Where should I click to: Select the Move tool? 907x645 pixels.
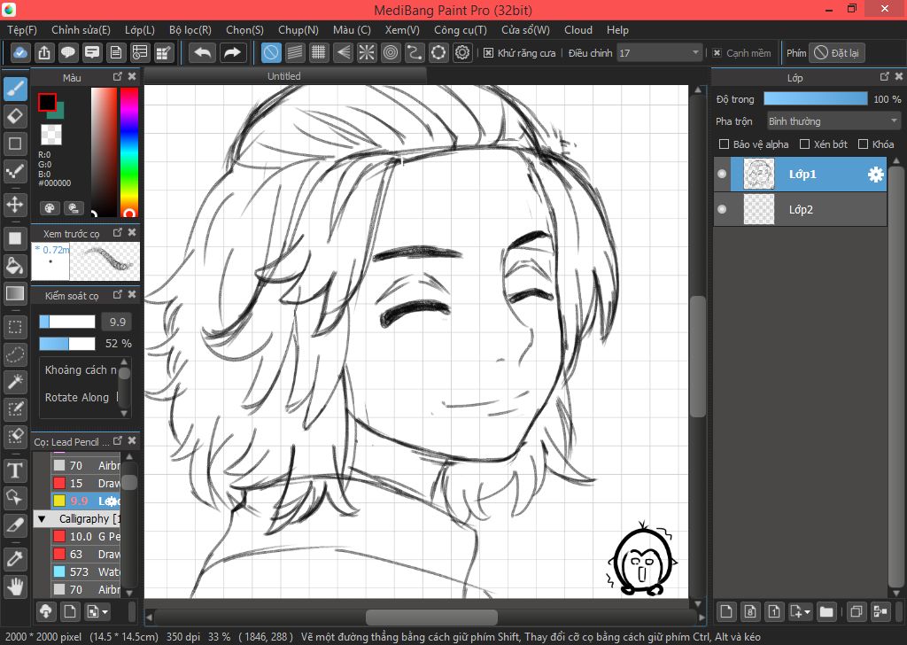click(15, 205)
